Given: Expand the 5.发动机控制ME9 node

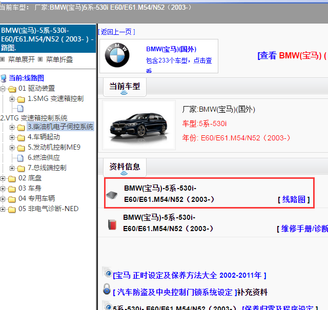Looking at the screenshot, I should (12, 148).
